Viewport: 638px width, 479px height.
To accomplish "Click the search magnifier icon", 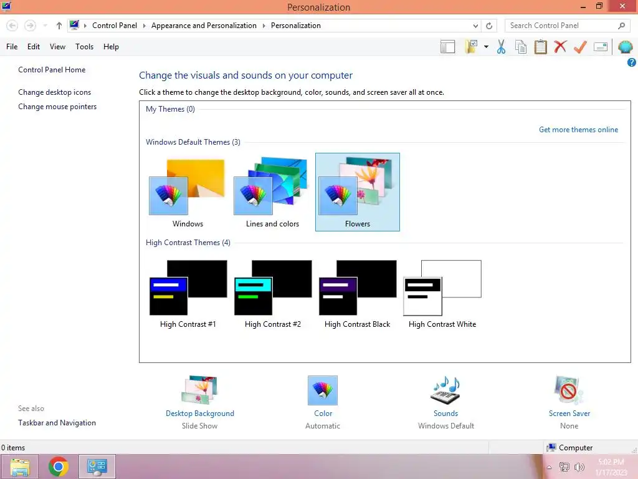I will click(621, 26).
